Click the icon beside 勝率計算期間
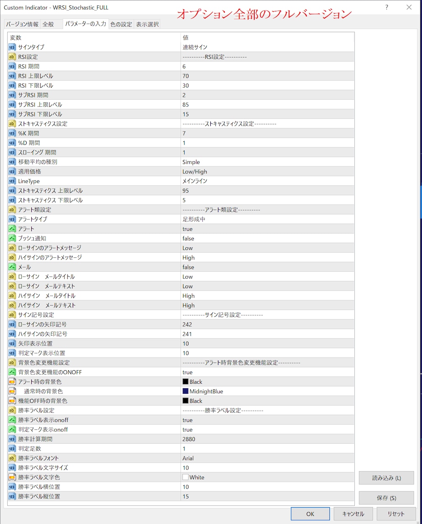 tap(12, 439)
